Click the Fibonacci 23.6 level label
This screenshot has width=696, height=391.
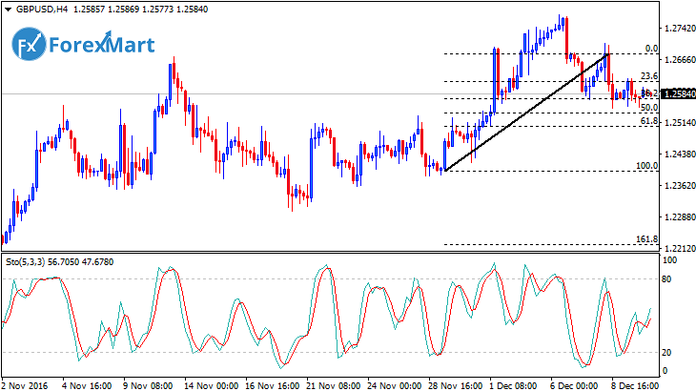coord(648,76)
